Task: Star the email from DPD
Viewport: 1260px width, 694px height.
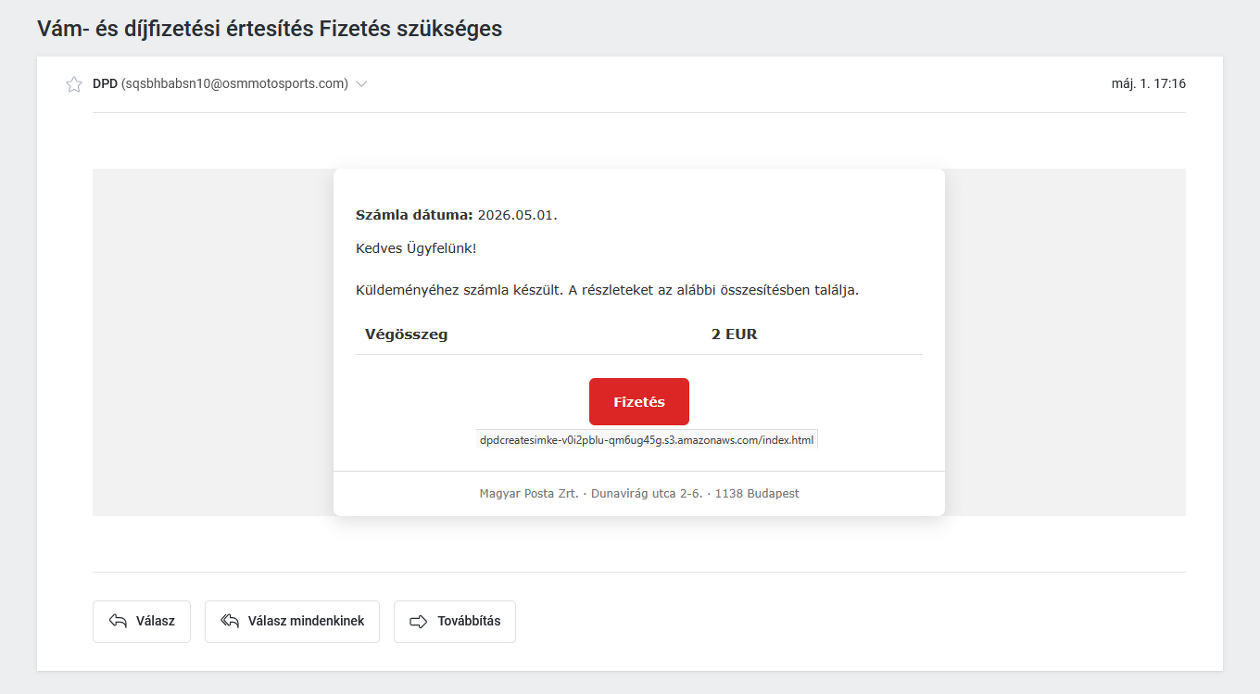Action: pos(74,84)
